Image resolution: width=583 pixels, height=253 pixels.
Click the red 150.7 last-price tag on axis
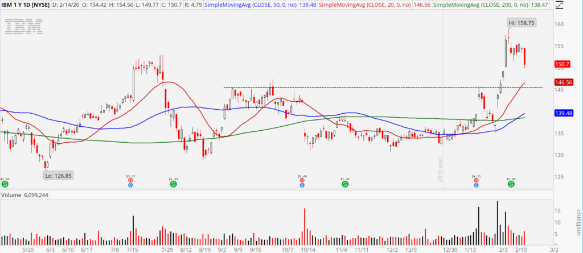coord(563,64)
